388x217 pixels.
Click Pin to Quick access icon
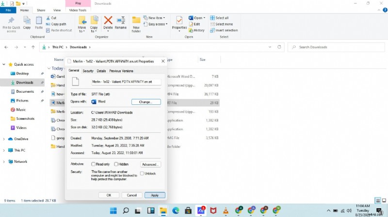click(x=11, y=22)
